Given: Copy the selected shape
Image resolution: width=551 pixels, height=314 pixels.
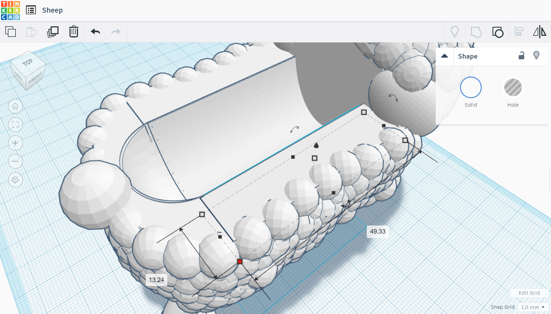Looking at the screenshot, I should click(x=11, y=32).
